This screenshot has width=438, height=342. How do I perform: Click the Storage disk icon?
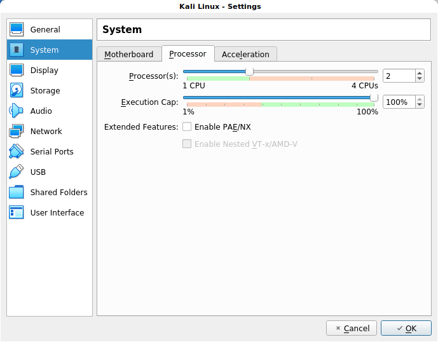(17, 90)
